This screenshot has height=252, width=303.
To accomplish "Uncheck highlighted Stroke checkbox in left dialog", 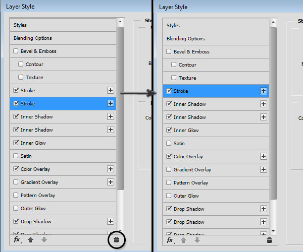I will [16, 103].
